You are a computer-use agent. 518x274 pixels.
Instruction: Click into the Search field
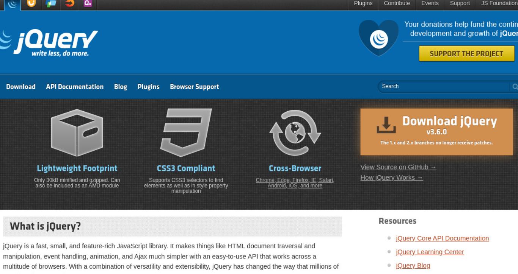[444, 87]
